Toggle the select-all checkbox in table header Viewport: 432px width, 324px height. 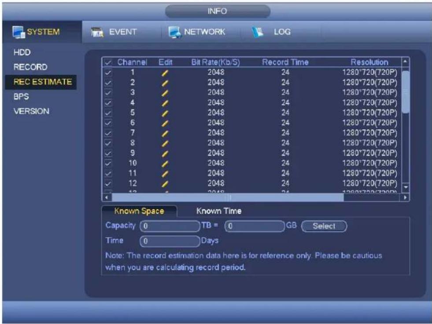(x=108, y=63)
